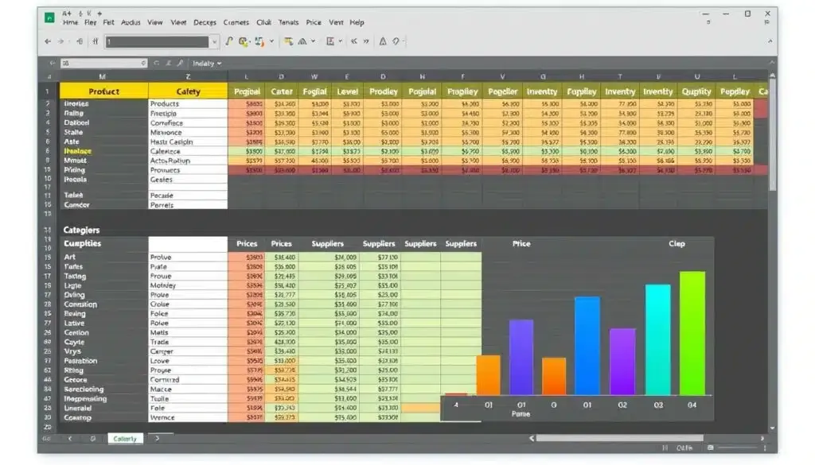Select the warning triangle icon on the toolbar

click(384, 41)
